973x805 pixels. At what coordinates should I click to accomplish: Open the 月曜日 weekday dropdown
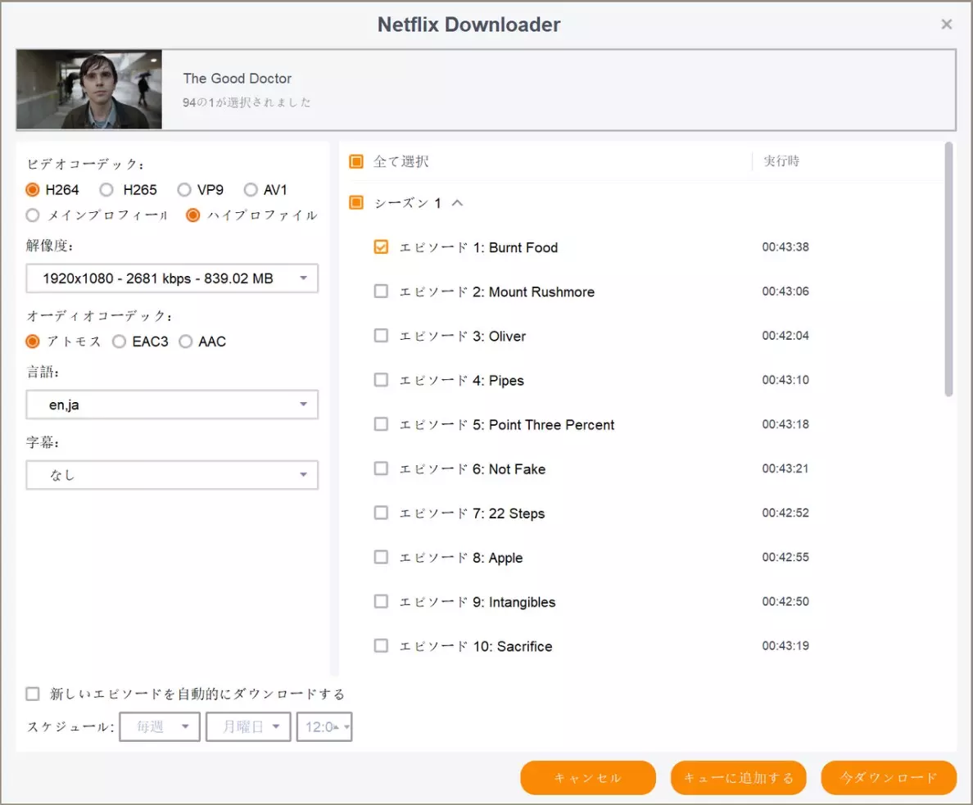pos(248,727)
